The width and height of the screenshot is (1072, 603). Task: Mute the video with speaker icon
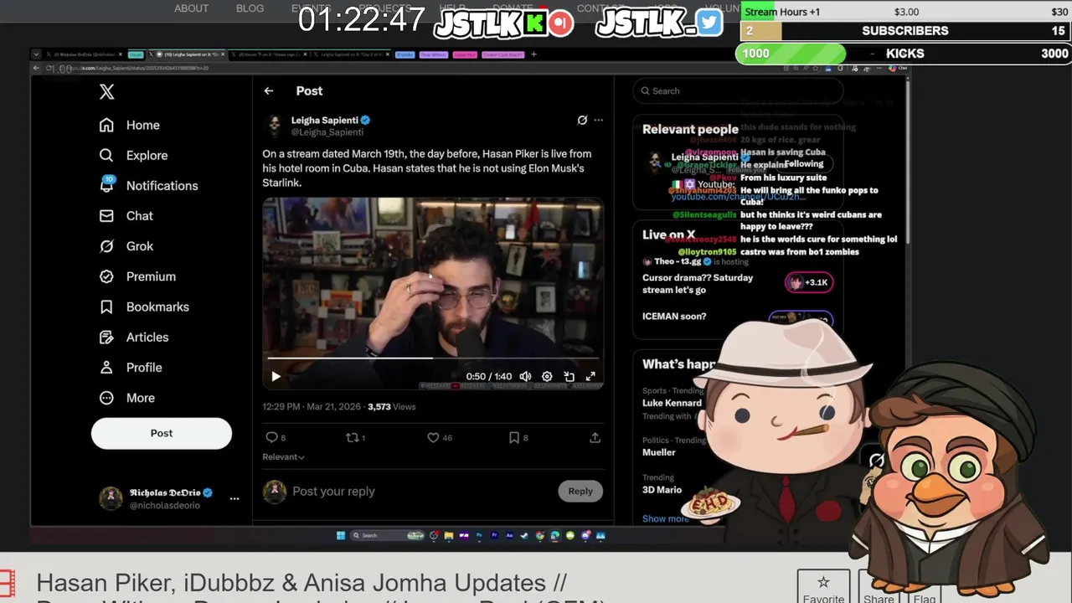coord(525,377)
